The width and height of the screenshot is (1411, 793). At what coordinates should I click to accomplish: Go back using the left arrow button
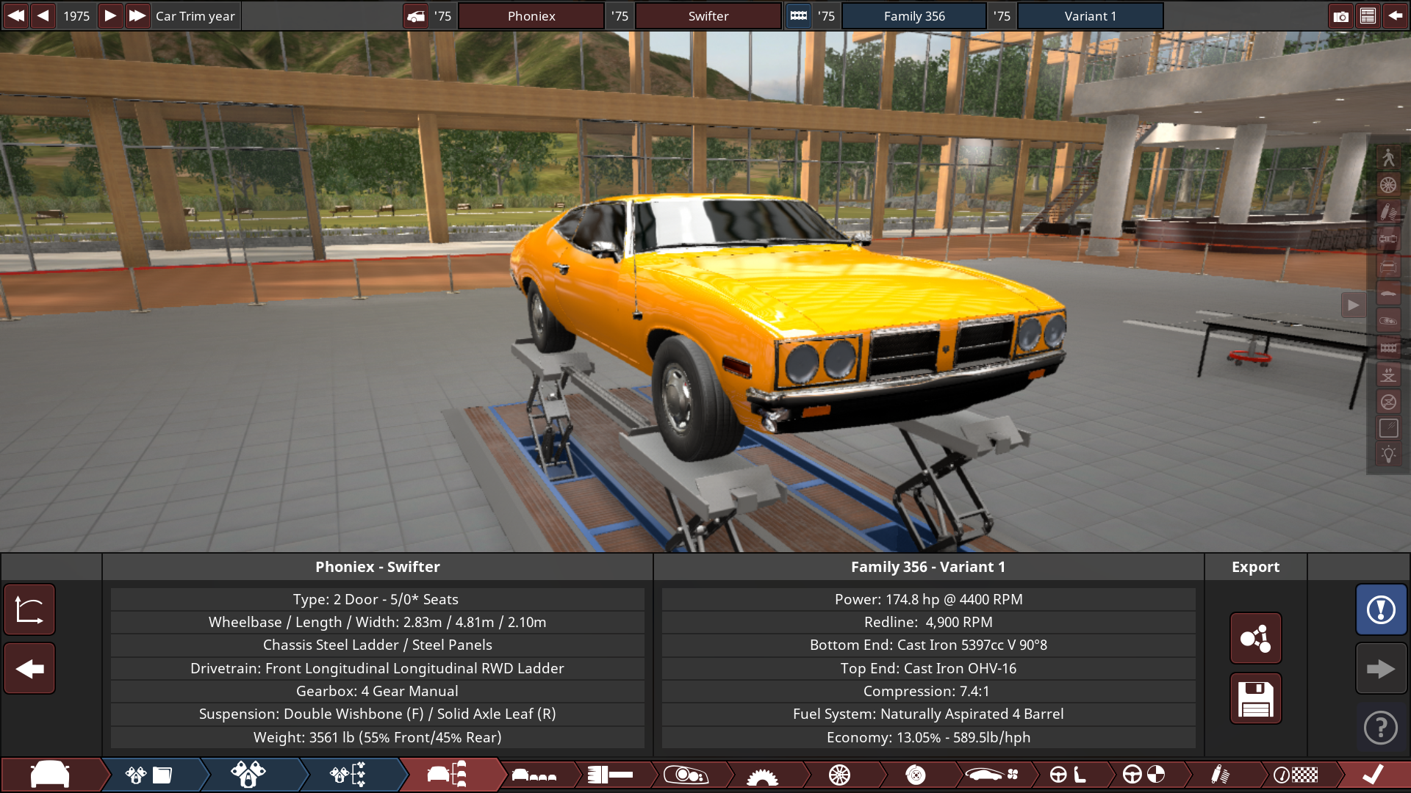pyautogui.click(x=29, y=668)
